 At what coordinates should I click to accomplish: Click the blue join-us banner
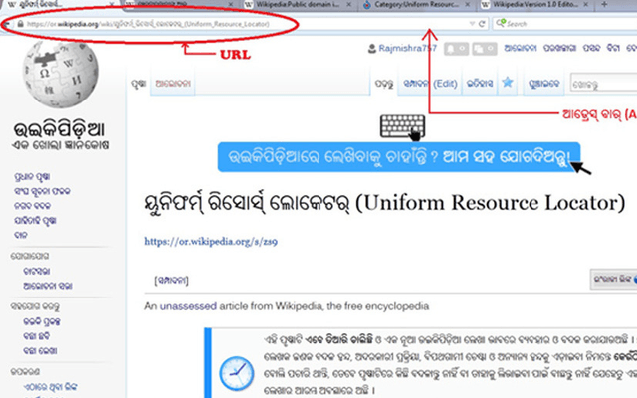pyautogui.click(x=399, y=157)
